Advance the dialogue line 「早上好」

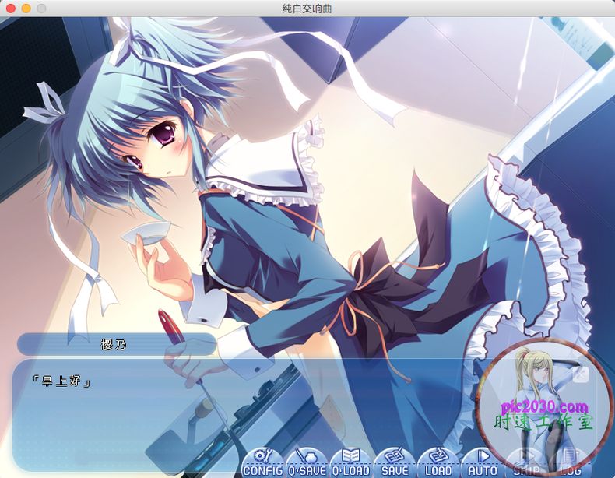pyautogui.click(x=61, y=381)
